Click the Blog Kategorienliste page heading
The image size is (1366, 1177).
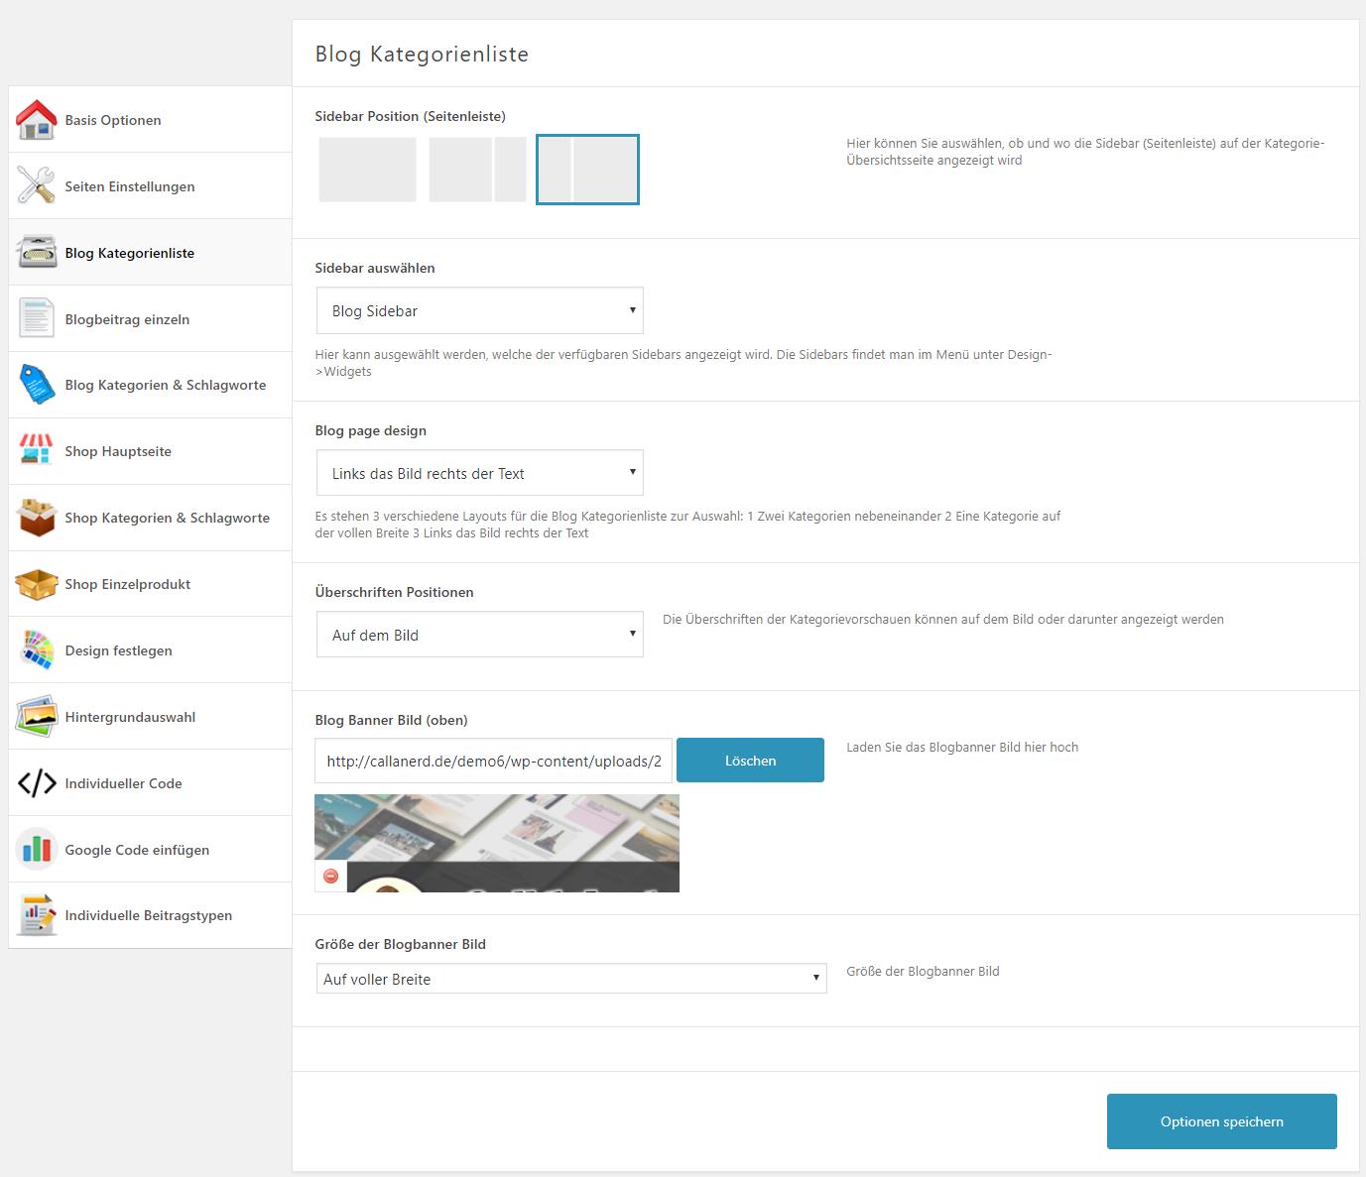coord(422,54)
